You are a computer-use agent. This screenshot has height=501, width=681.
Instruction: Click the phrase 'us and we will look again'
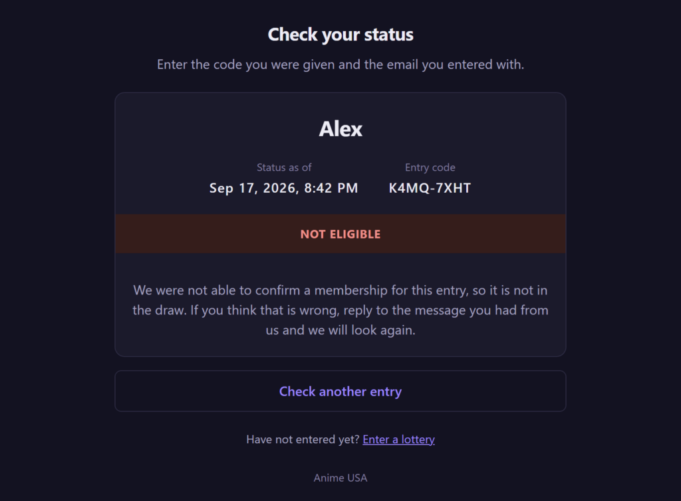tap(340, 330)
